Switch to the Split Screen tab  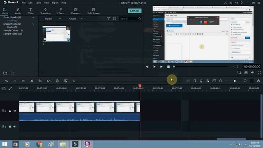[x=93, y=11]
